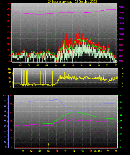The width and height of the screenshot is (130, 155).
Task: Click the 1025 pressure axis label
Action: 121,7
